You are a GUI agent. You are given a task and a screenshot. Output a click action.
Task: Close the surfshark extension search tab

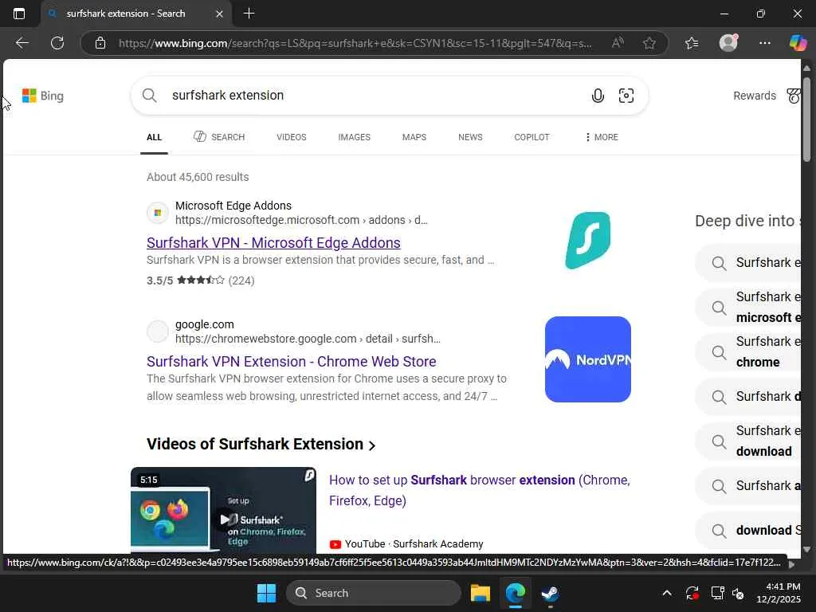pyautogui.click(x=220, y=14)
